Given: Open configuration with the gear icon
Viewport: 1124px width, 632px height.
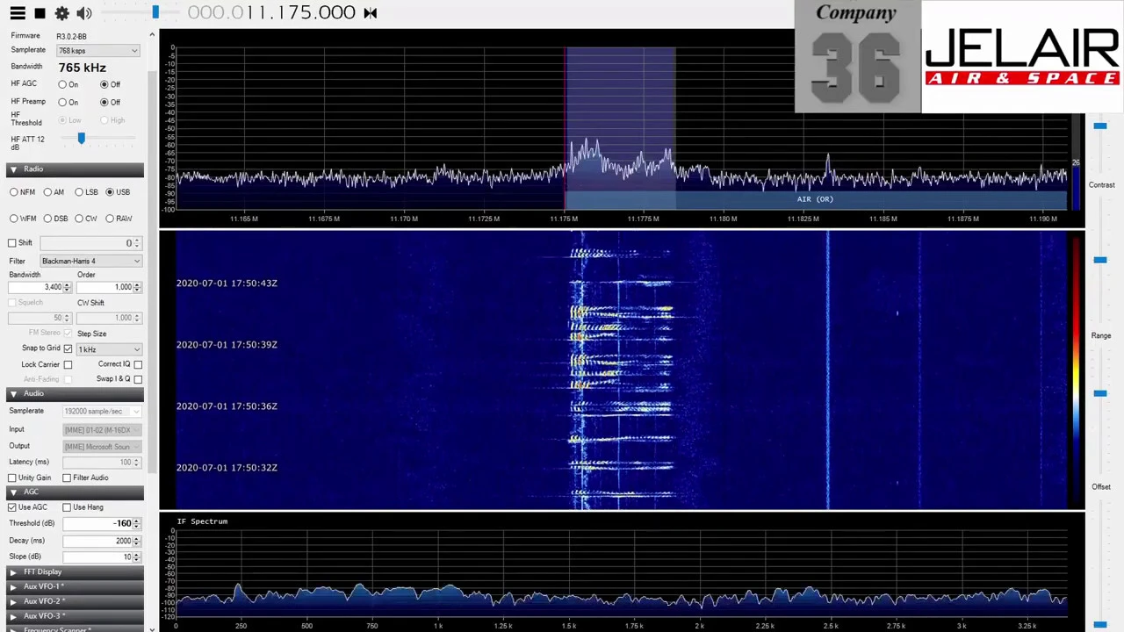Looking at the screenshot, I should (x=61, y=13).
